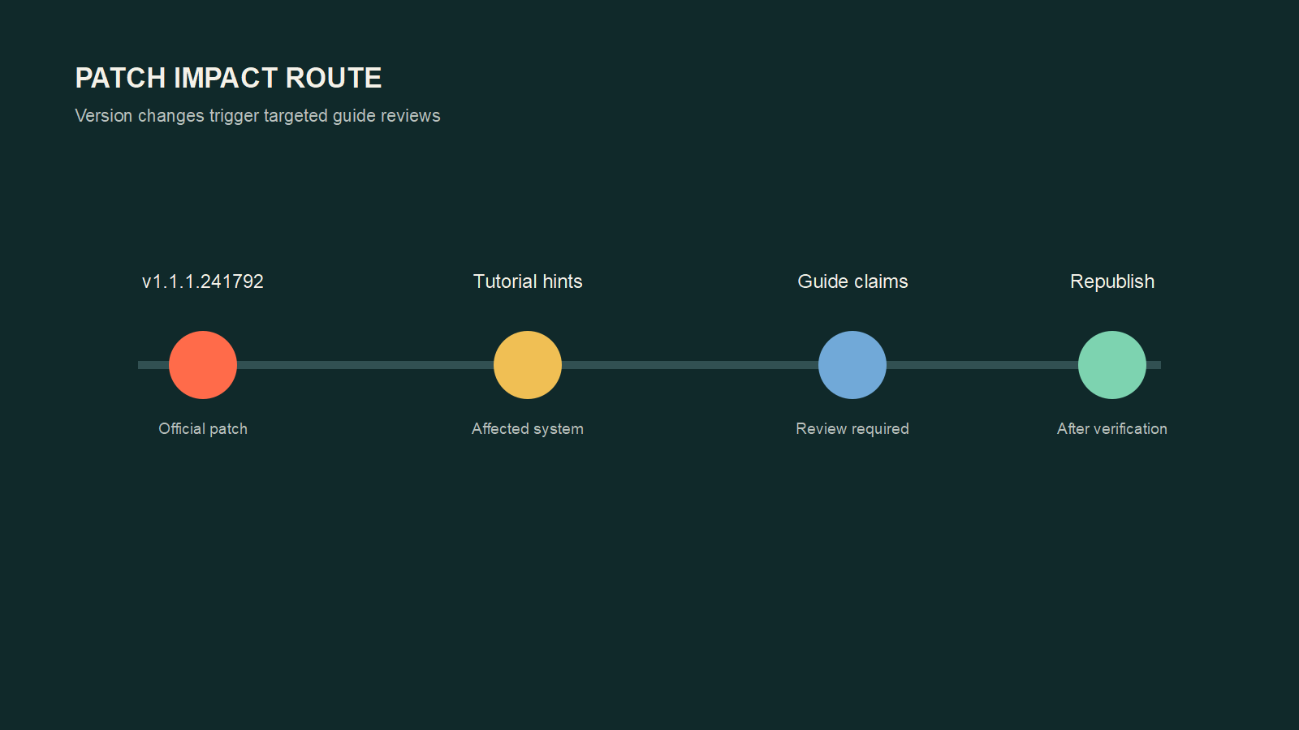Click the red Official patch timeline circle
Image resolution: width=1299 pixels, height=730 pixels.
tap(203, 365)
